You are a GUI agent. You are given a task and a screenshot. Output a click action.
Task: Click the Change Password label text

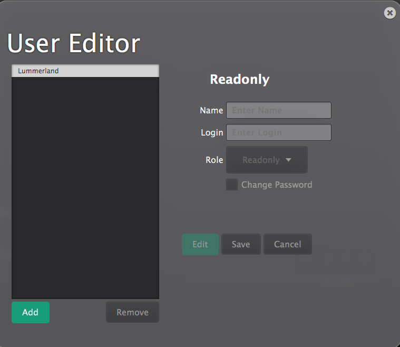276,185
